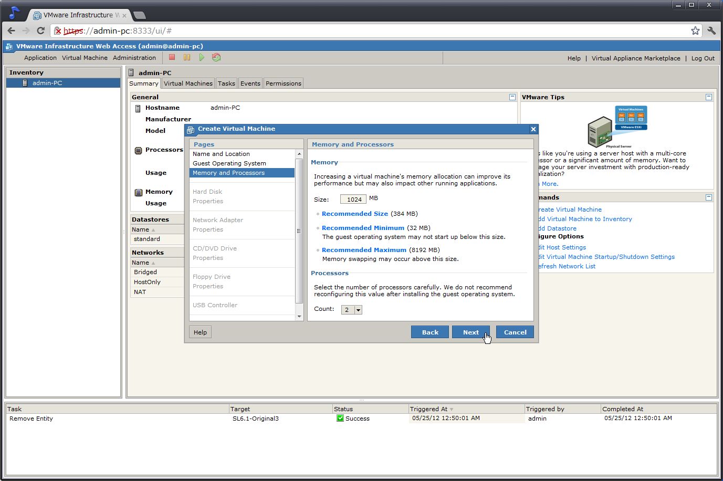Screen dimensions: 723x481
Task: Close the Create Virtual Machine dialog
Action: [533, 129]
